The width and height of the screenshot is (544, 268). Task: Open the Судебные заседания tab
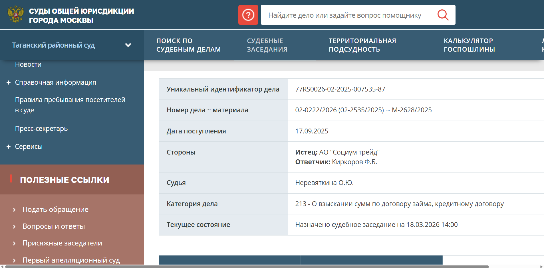(267, 45)
